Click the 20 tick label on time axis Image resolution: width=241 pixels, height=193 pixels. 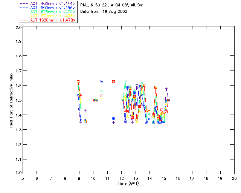pos(234,178)
